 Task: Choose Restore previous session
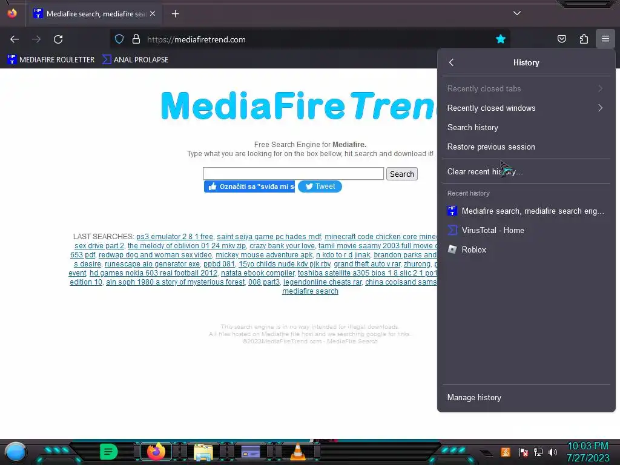[526, 147]
